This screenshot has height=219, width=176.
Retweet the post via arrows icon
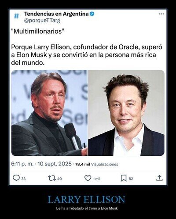coord(52,178)
